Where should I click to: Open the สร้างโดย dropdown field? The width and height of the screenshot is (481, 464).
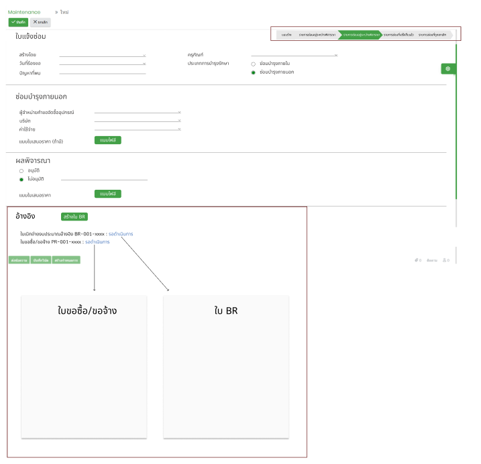point(102,55)
